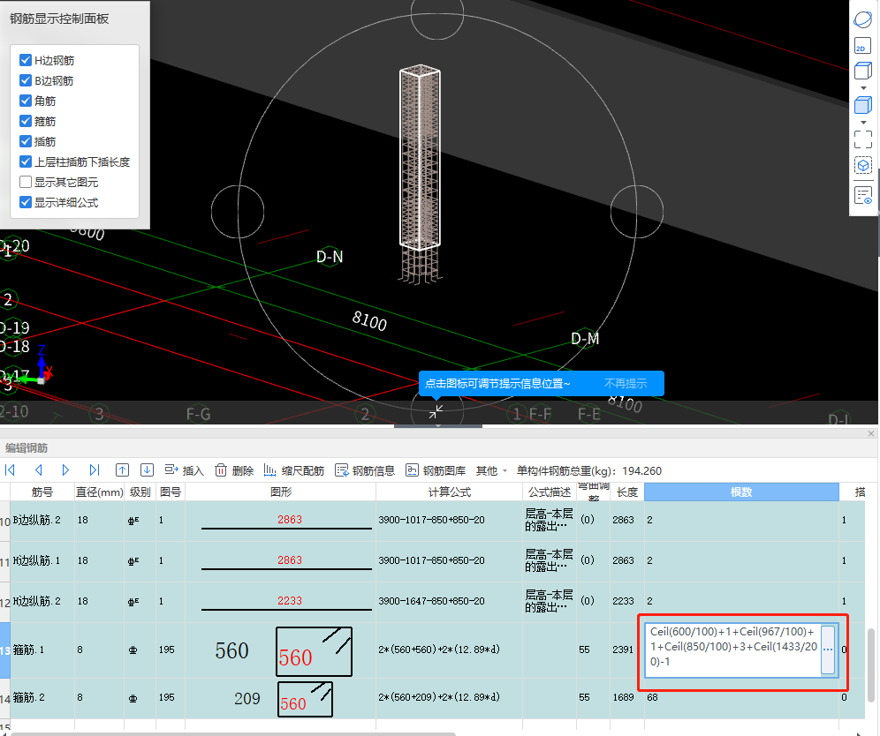The width and height of the screenshot is (880, 736).
Task: Click the 长度 column header
Action: [627, 492]
